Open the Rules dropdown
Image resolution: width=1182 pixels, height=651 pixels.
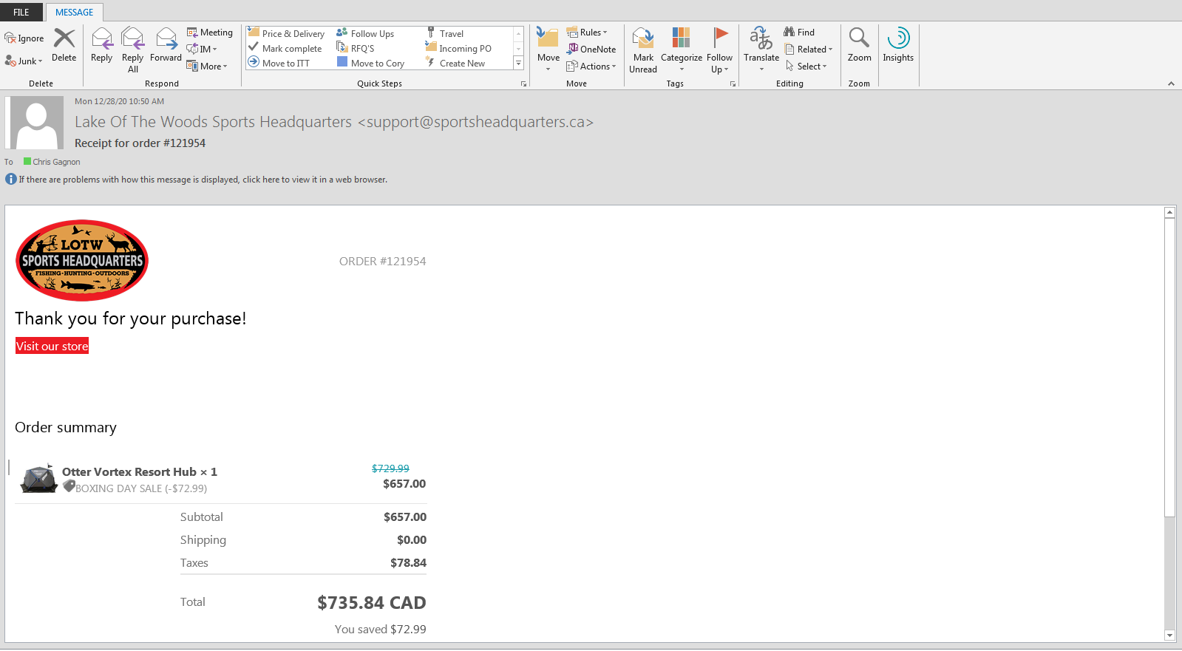(587, 33)
